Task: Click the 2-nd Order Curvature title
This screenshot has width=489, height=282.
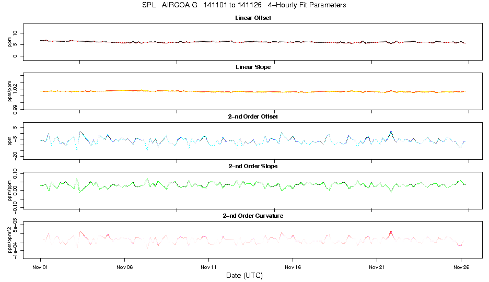Action: pos(253,216)
